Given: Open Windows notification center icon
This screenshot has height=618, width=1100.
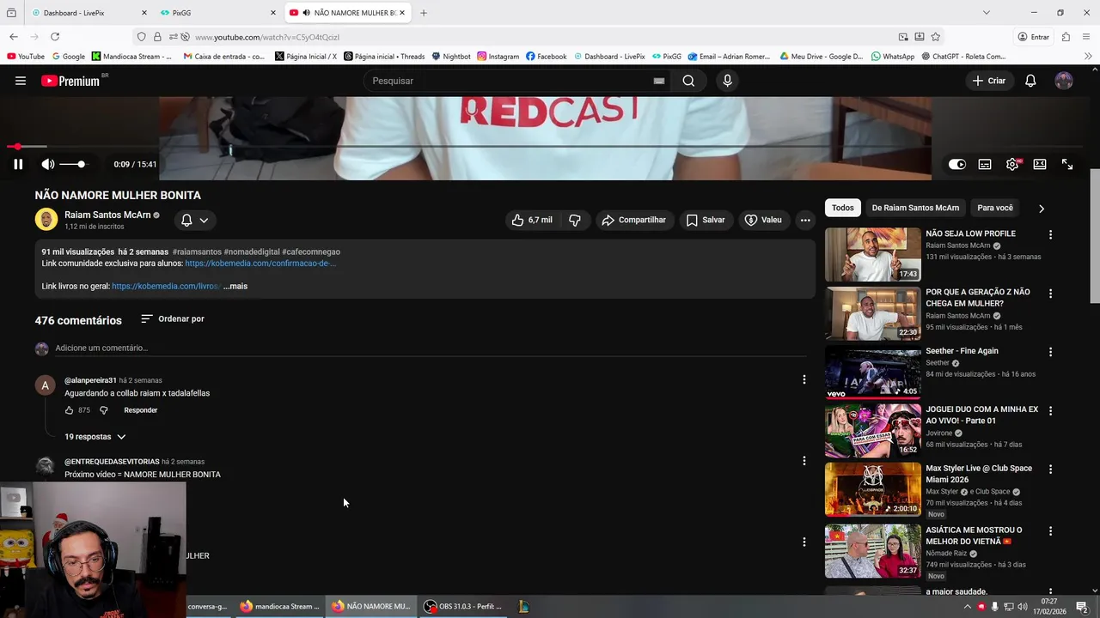Looking at the screenshot, I should [1082, 607].
